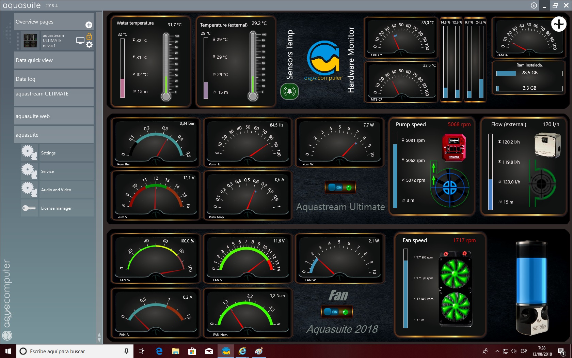Open the Audio and Video menu item
The width and height of the screenshot is (572, 358).
(x=56, y=190)
